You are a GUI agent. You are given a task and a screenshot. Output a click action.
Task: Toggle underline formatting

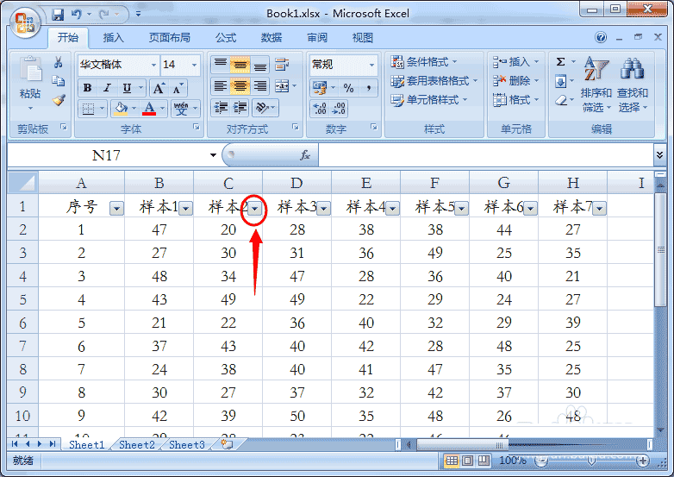pos(127,88)
